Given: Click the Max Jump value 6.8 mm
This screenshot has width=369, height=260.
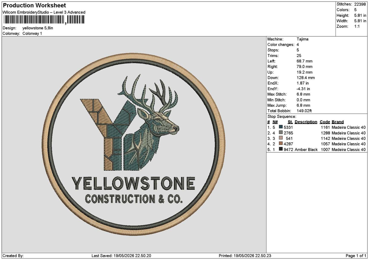Looking at the screenshot, I should [x=303, y=105].
